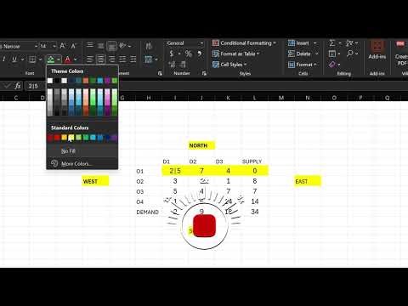Image resolution: width=408 pixels, height=306 pixels.
Task: Choose No Fill in color menu
Action: click(x=82, y=151)
